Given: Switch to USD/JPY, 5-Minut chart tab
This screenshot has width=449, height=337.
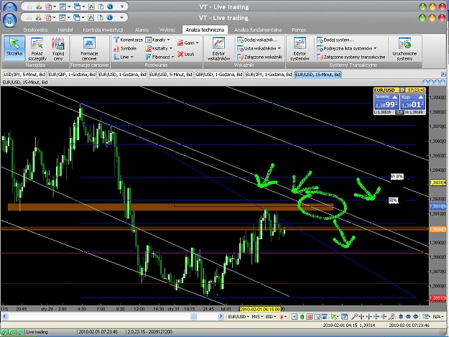Looking at the screenshot, I should (24, 75).
